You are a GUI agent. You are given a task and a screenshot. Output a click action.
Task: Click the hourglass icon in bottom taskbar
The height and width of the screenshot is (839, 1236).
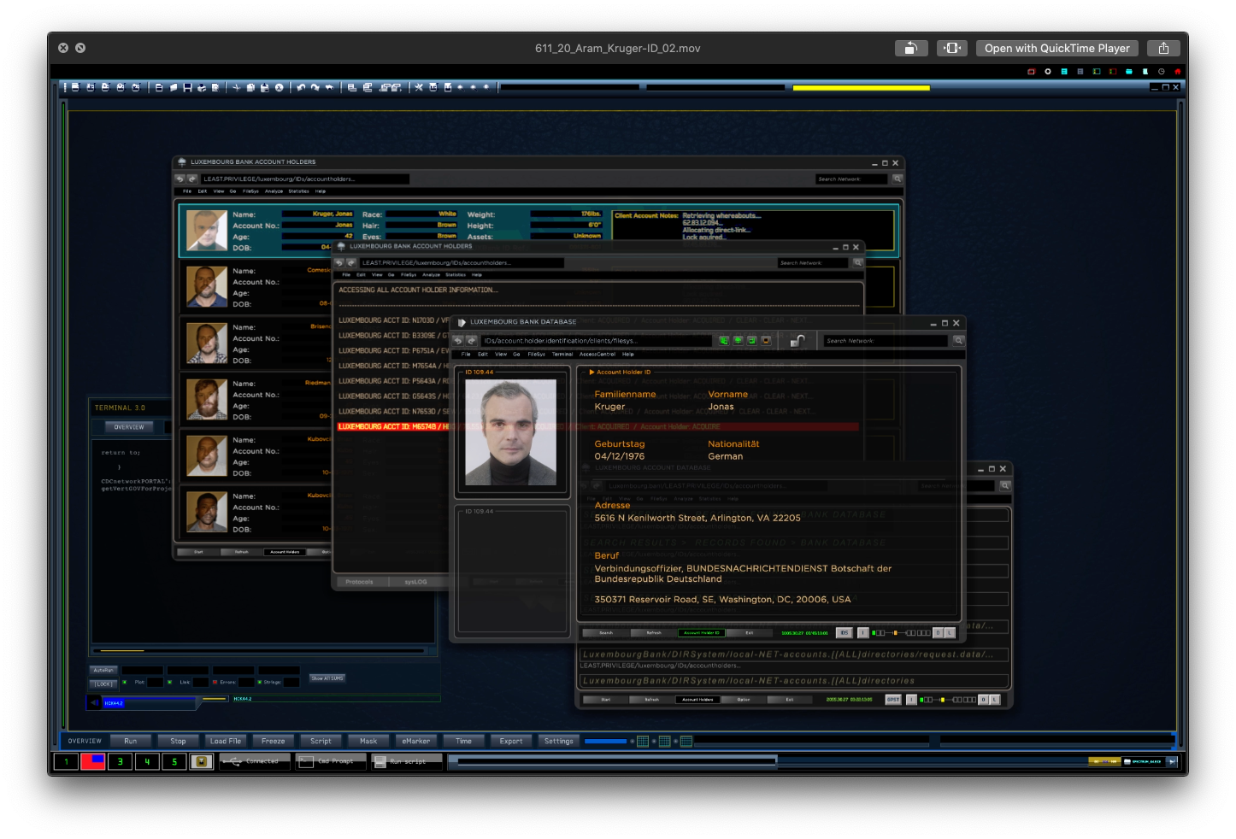click(x=202, y=761)
